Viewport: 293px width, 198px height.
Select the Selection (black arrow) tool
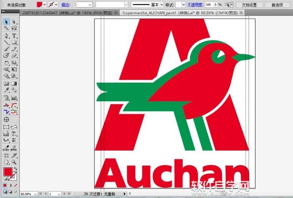(6, 22)
